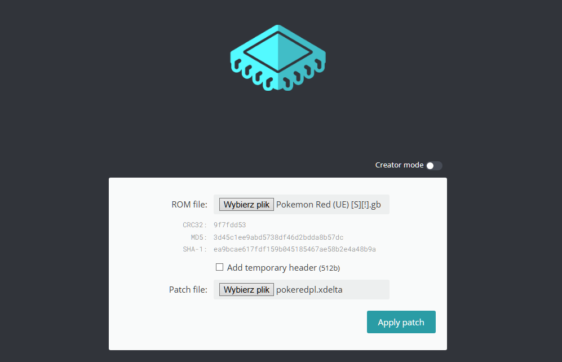Click the Patch file label
The width and height of the screenshot is (562, 362).
click(188, 290)
